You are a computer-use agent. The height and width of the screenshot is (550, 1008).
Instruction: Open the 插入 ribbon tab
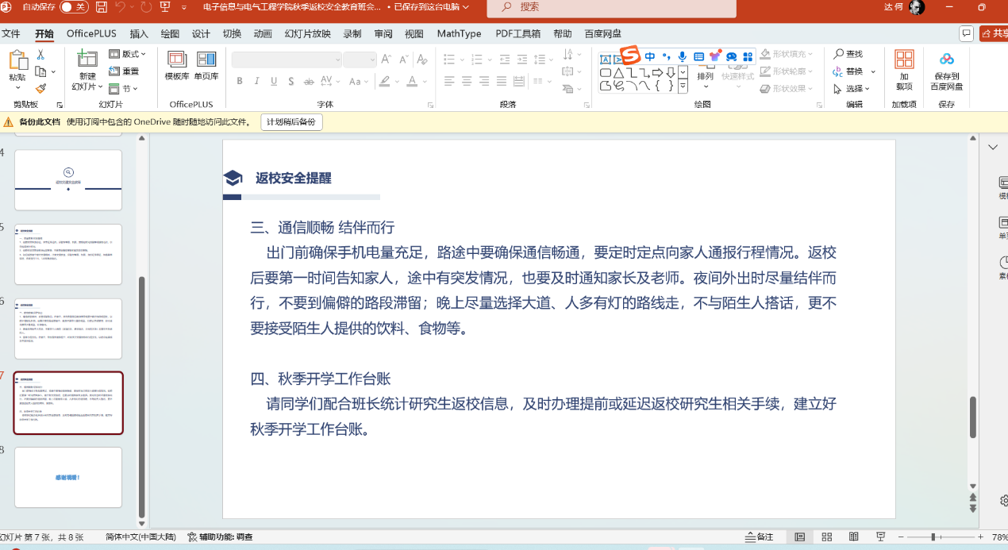pyautogui.click(x=139, y=34)
